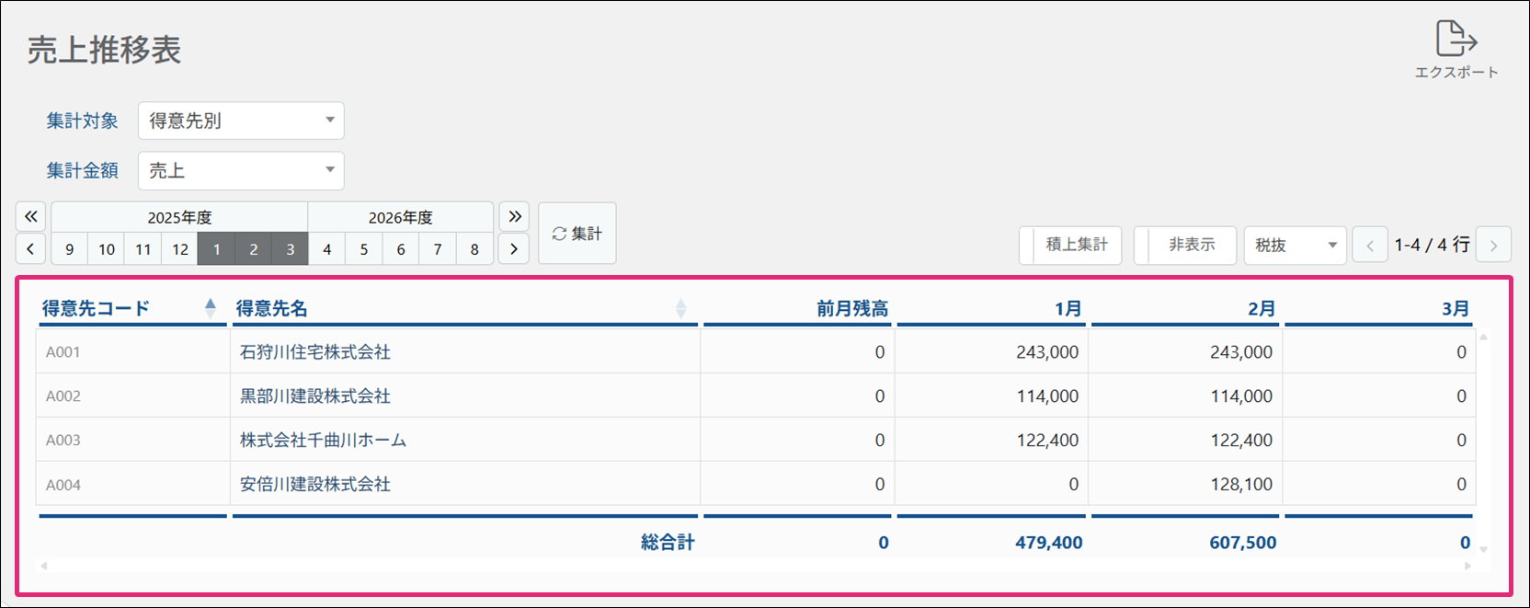Select month 4 in 2026年度
This screenshot has width=1530, height=608.
(x=326, y=249)
